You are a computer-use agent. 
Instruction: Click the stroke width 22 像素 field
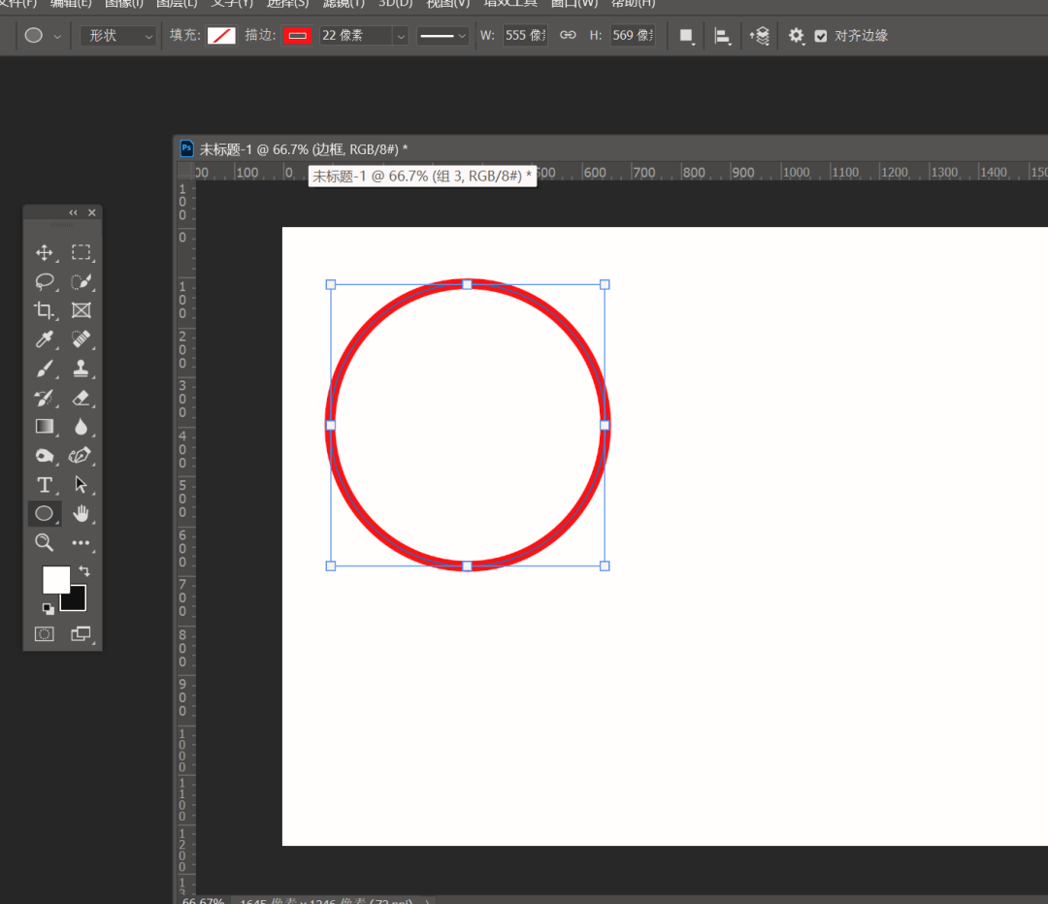356,36
